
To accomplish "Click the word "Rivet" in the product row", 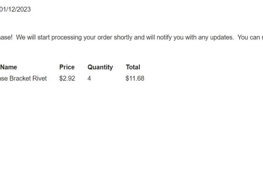I will pos(39,78).
